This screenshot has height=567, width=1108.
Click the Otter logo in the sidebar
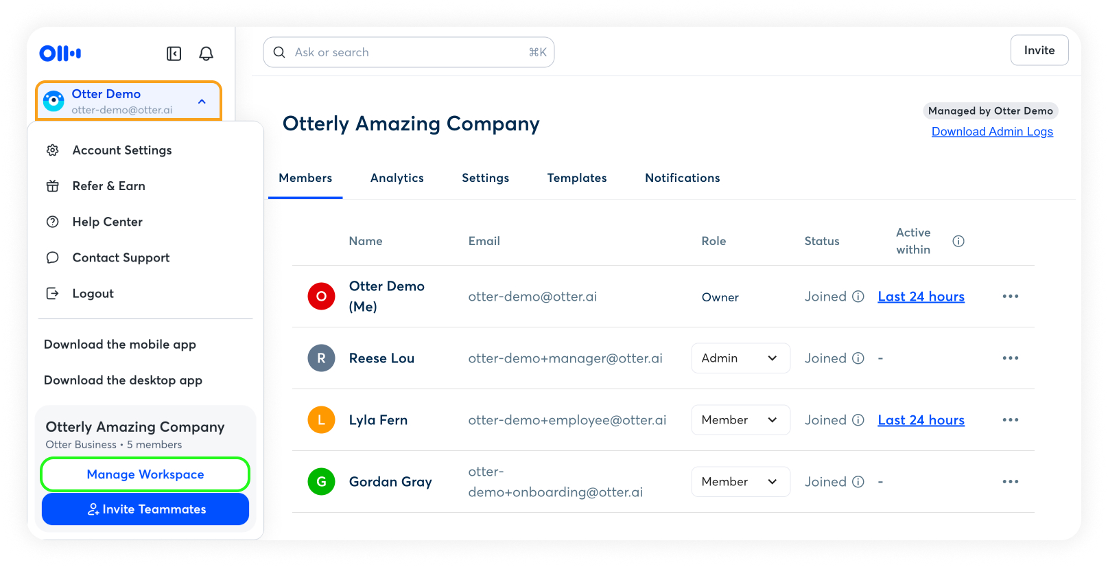point(60,53)
